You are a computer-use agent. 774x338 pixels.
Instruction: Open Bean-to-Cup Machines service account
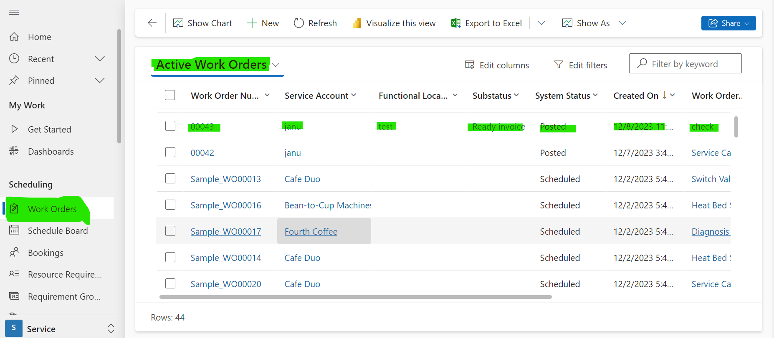(x=327, y=205)
